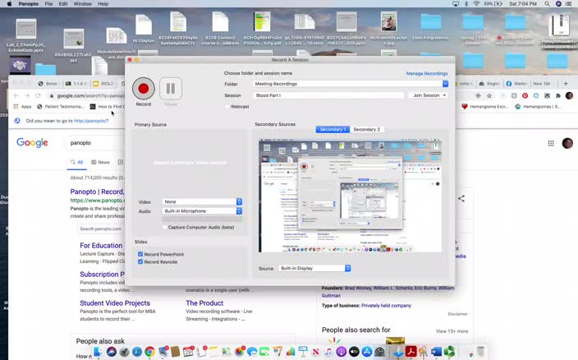The height and width of the screenshot is (360, 578).
Task: Open Finder from the Dock
Action: pos(99,352)
